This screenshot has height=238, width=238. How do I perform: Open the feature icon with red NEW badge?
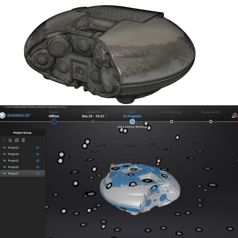tap(235, 116)
